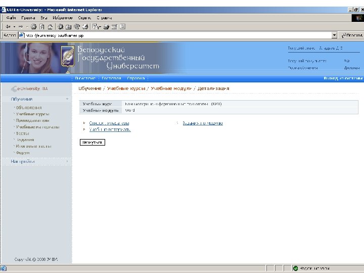
Task: Click the Discuss toolbar icon
Action: (123, 27)
